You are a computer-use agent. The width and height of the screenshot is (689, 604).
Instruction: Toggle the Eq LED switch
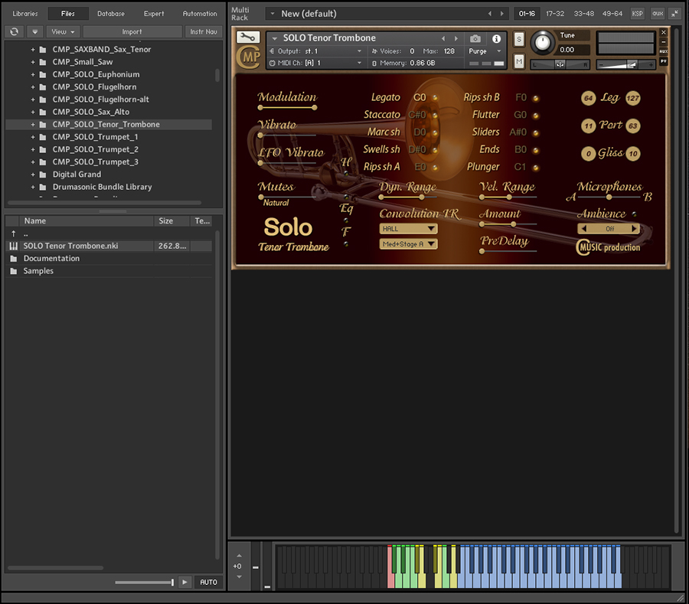(346, 220)
